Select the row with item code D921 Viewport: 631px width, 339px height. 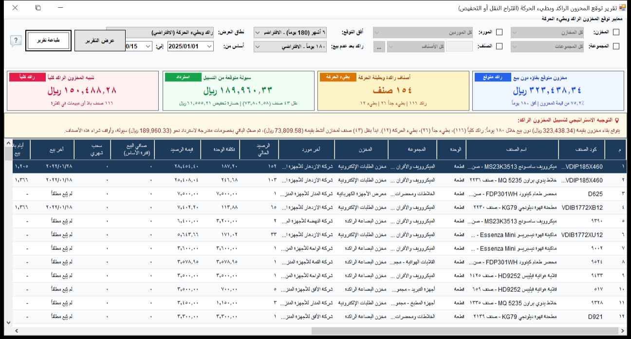coord(319,317)
